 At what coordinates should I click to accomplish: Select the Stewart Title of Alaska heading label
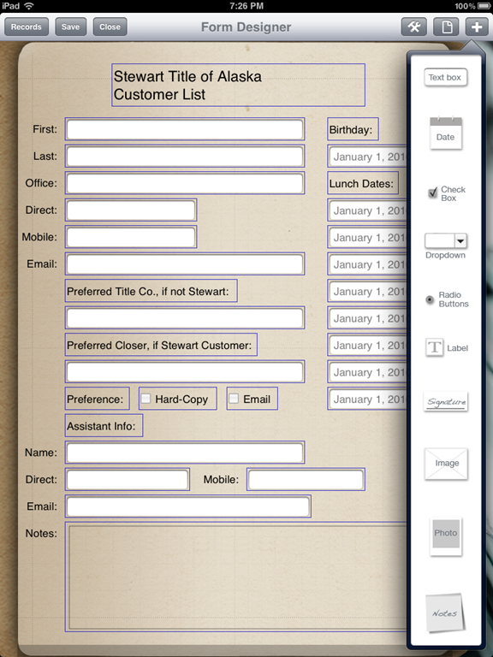click(238, 85)
